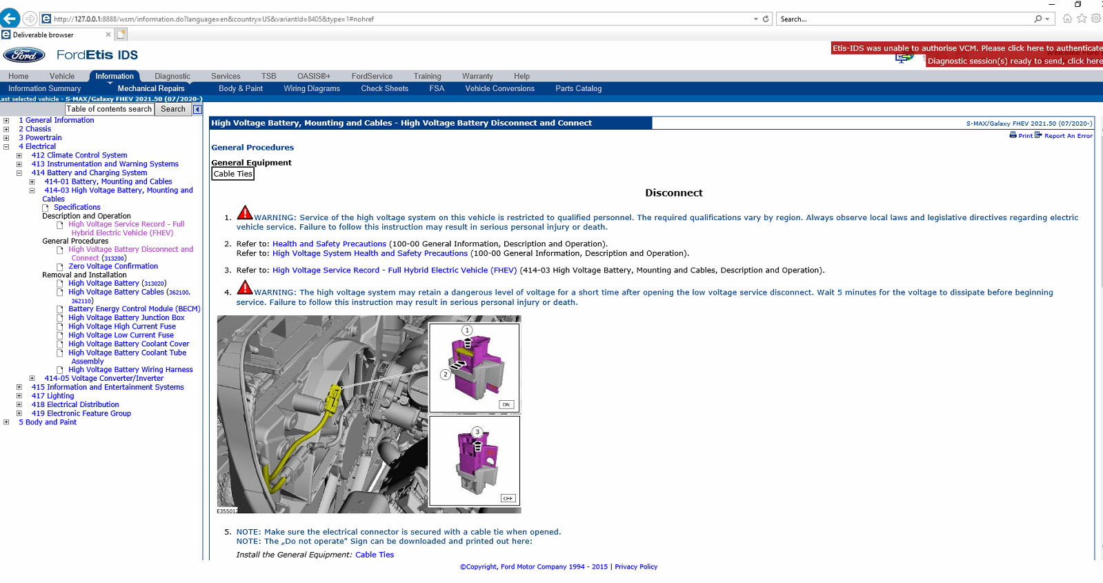Expand 415 Information and Entertainment Systems

pyautogui.click(x=19, y=388)
